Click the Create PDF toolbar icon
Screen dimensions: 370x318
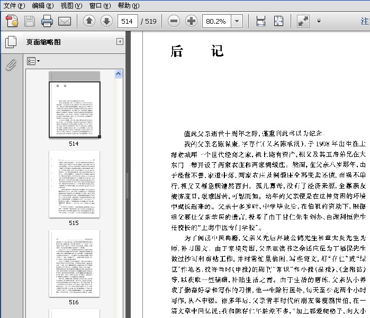click(12, 21)
